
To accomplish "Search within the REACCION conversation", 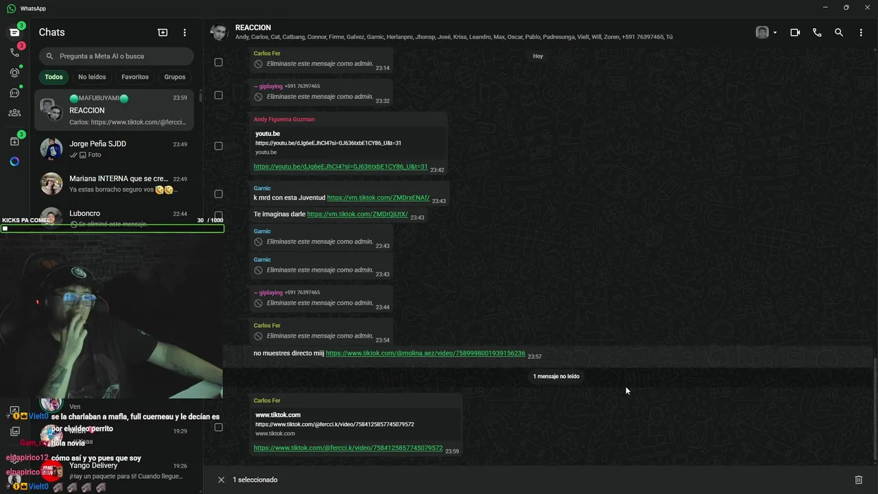I will [839, 32].
